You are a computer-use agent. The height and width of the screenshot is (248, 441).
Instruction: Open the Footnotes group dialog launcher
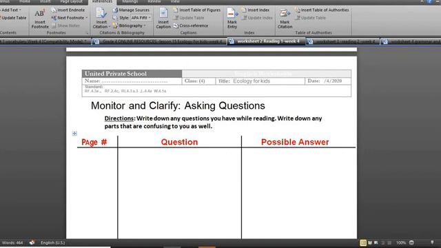point(88,33)
